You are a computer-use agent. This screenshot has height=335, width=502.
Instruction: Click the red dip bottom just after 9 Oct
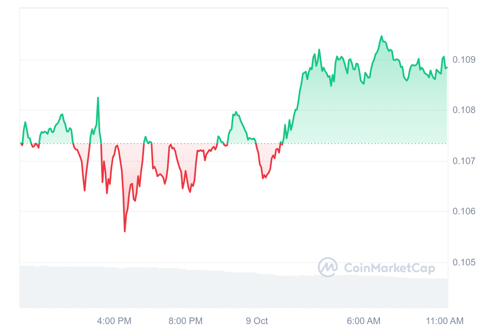coord(263,178)
